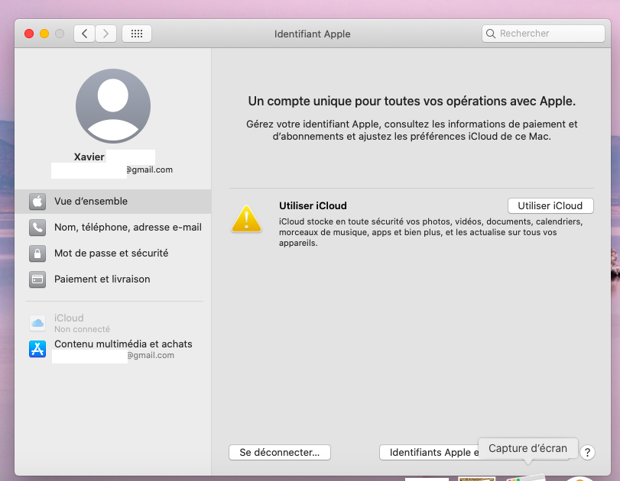
Task: Click the credit card sidebar icon
Action: (37, 279)
